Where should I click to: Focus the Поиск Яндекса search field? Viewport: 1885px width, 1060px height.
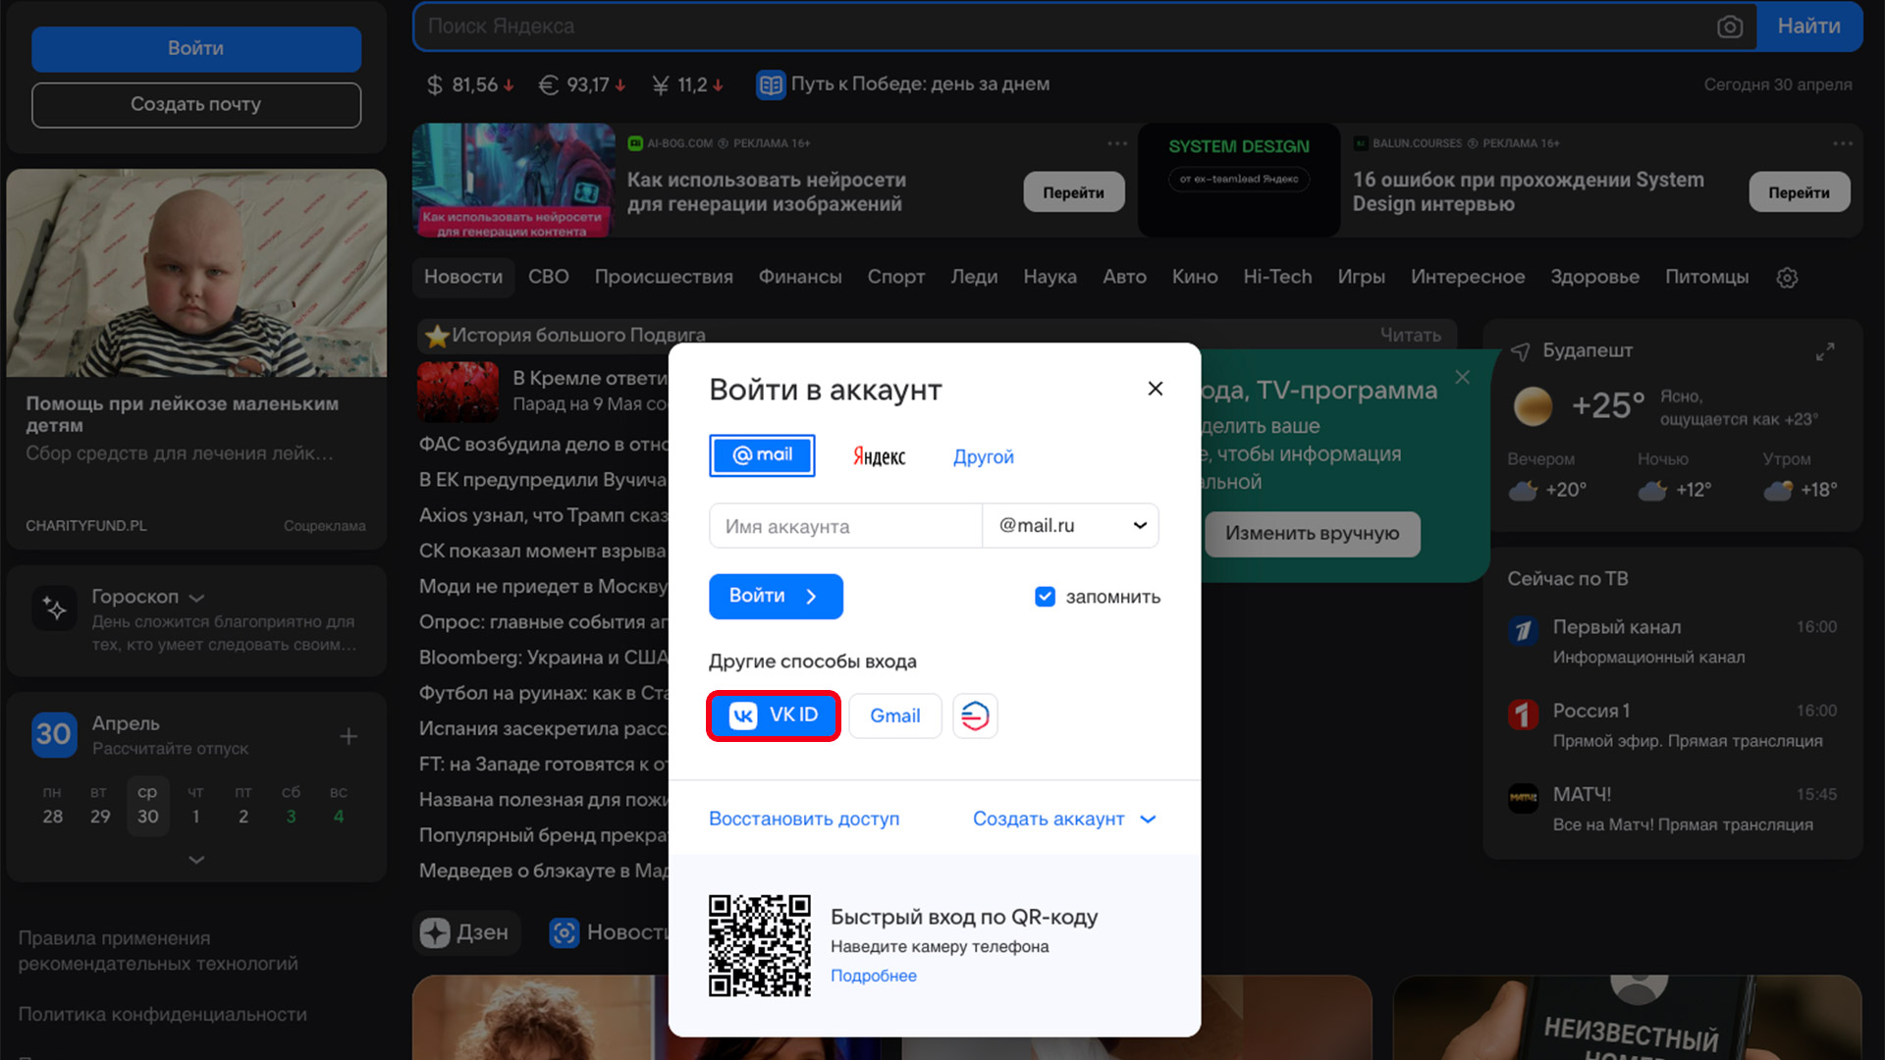pyautogui.click(x=1065, y=26)
